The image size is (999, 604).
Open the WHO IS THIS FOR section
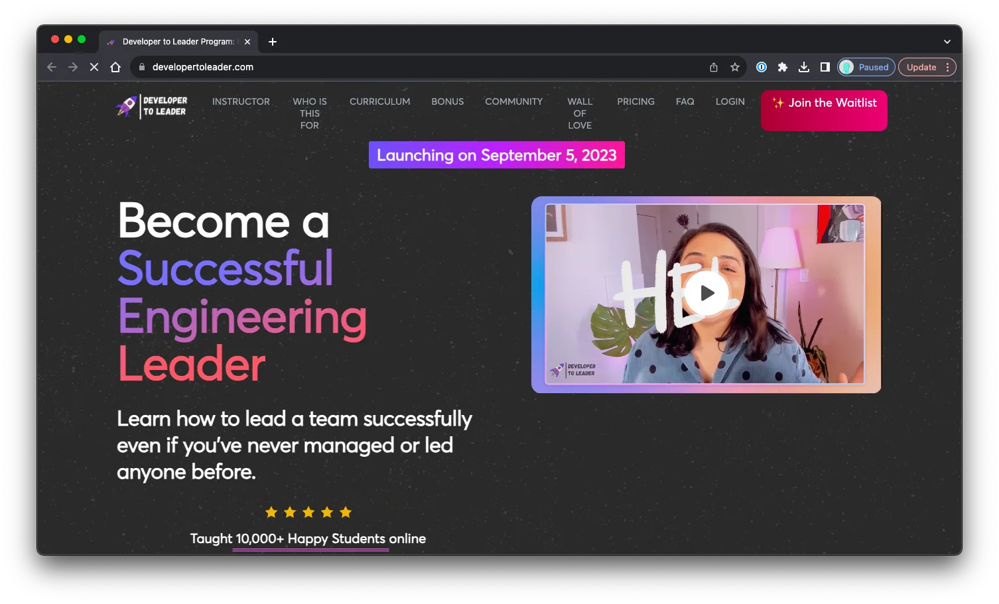[310, 113]
